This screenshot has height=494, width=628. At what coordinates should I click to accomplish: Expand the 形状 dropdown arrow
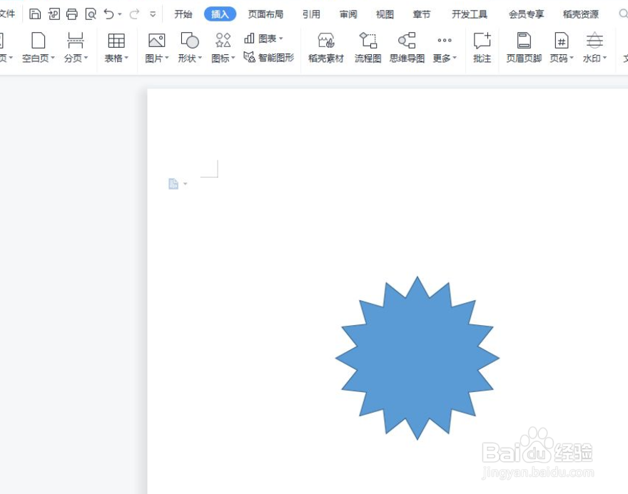(x=200, y=58)
